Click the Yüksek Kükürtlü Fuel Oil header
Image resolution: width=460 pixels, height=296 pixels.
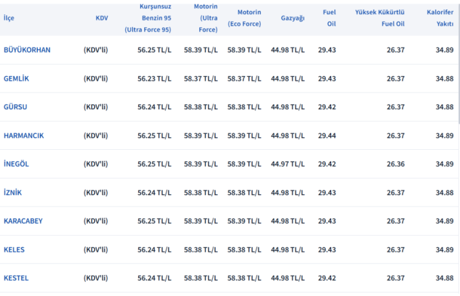point(380,18)
